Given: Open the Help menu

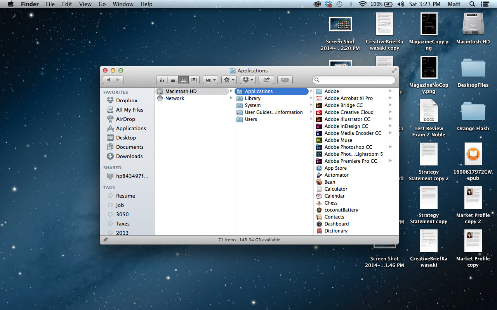Looking at the screenshot, I should click(146, 4).
